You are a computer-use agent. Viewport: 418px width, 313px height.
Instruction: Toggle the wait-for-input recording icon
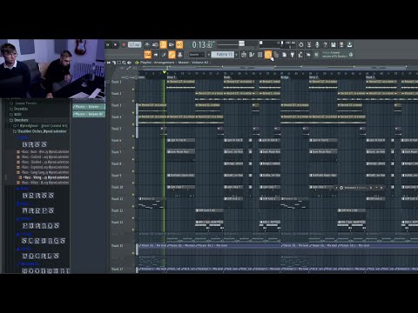(155, 44)
